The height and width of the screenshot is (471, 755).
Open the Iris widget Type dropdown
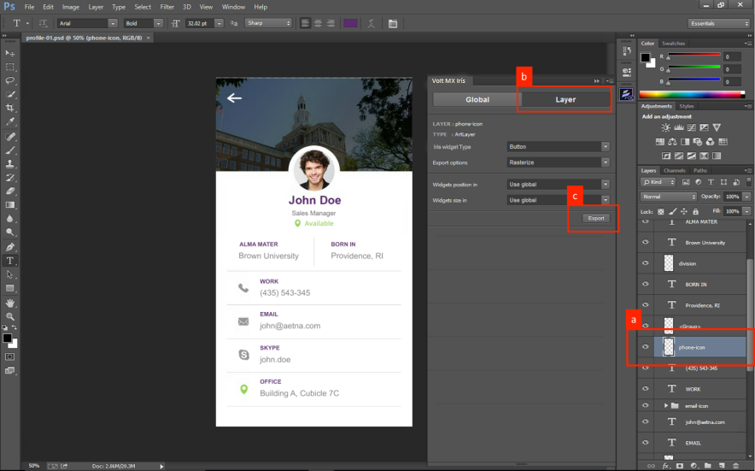coord(559,147)
